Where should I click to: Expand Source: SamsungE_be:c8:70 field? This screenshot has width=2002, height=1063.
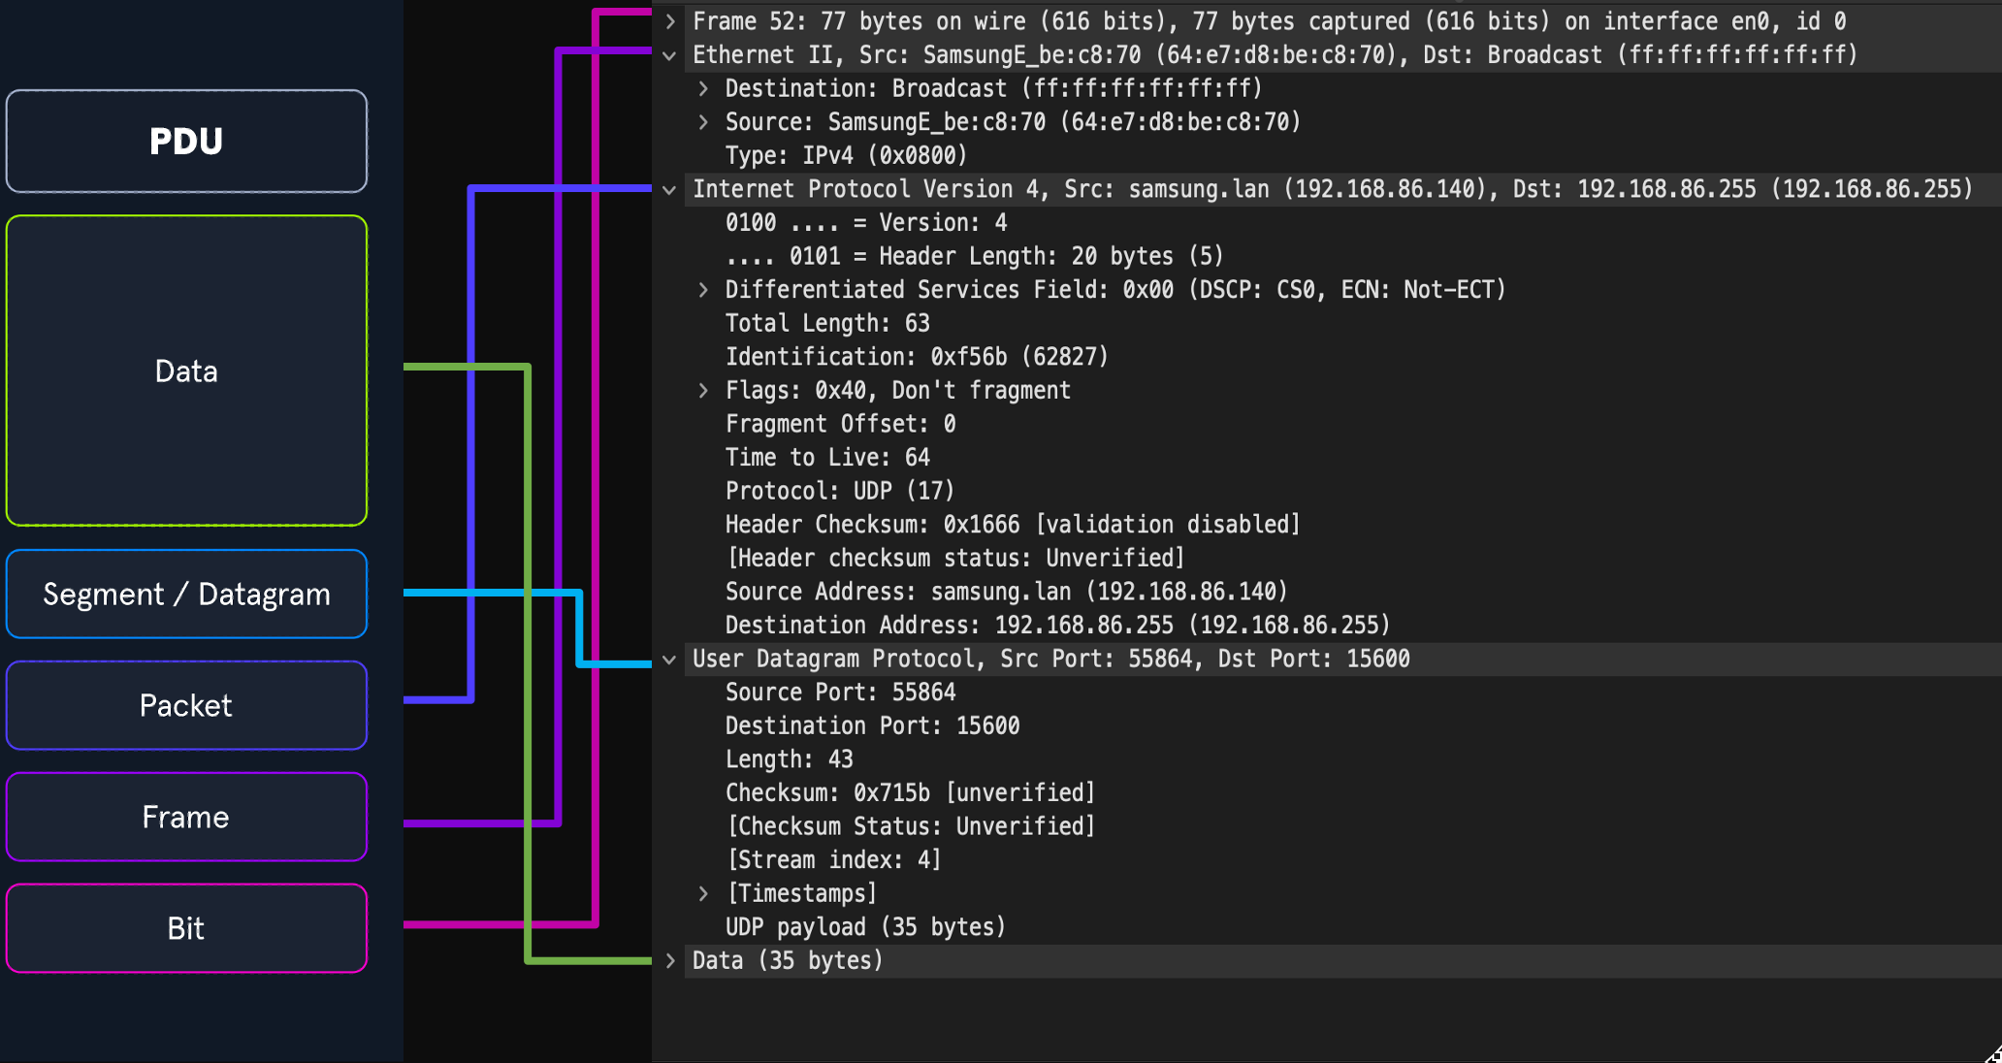703,122
